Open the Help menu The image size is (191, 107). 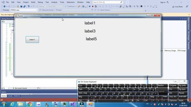click(x=88, y=2)
